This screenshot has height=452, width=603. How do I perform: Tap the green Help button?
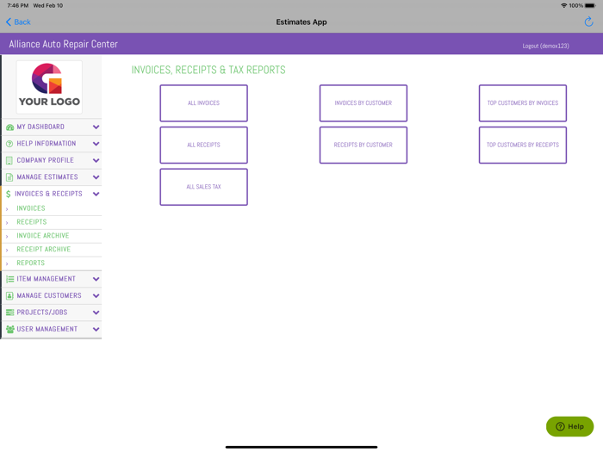pyautogui.click(x=569, y=426)
